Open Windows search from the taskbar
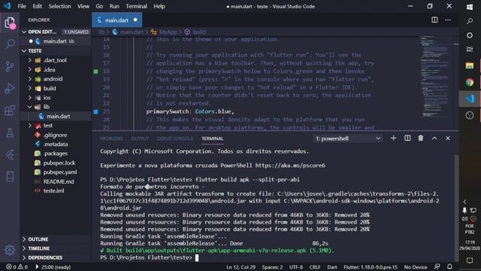Screen dimensions: 481x271 tap(470, 21)
